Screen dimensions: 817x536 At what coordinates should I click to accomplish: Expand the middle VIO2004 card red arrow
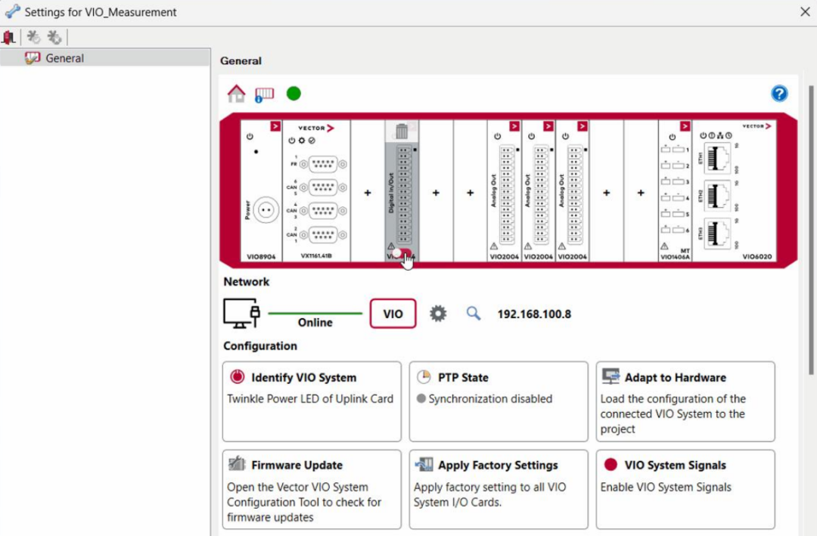tap(548, 126)
